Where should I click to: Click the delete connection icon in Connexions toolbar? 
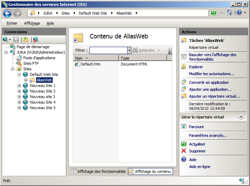tap(36, 39)
